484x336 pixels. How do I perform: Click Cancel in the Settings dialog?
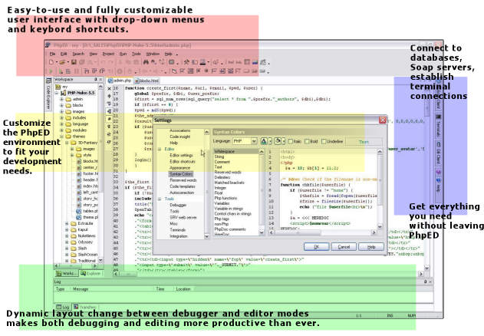pos(344,247)
